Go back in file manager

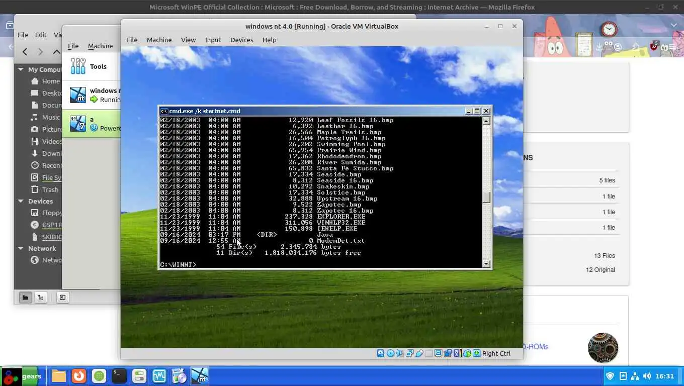pos(25,51)
